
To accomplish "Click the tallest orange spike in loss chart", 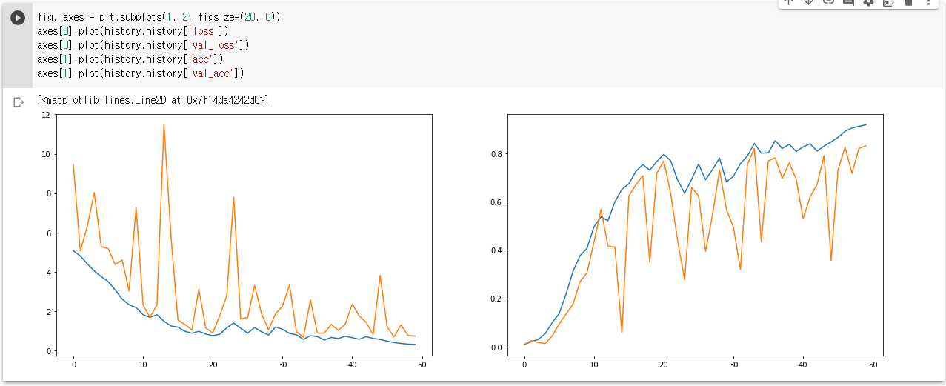I will click(164, 126).
